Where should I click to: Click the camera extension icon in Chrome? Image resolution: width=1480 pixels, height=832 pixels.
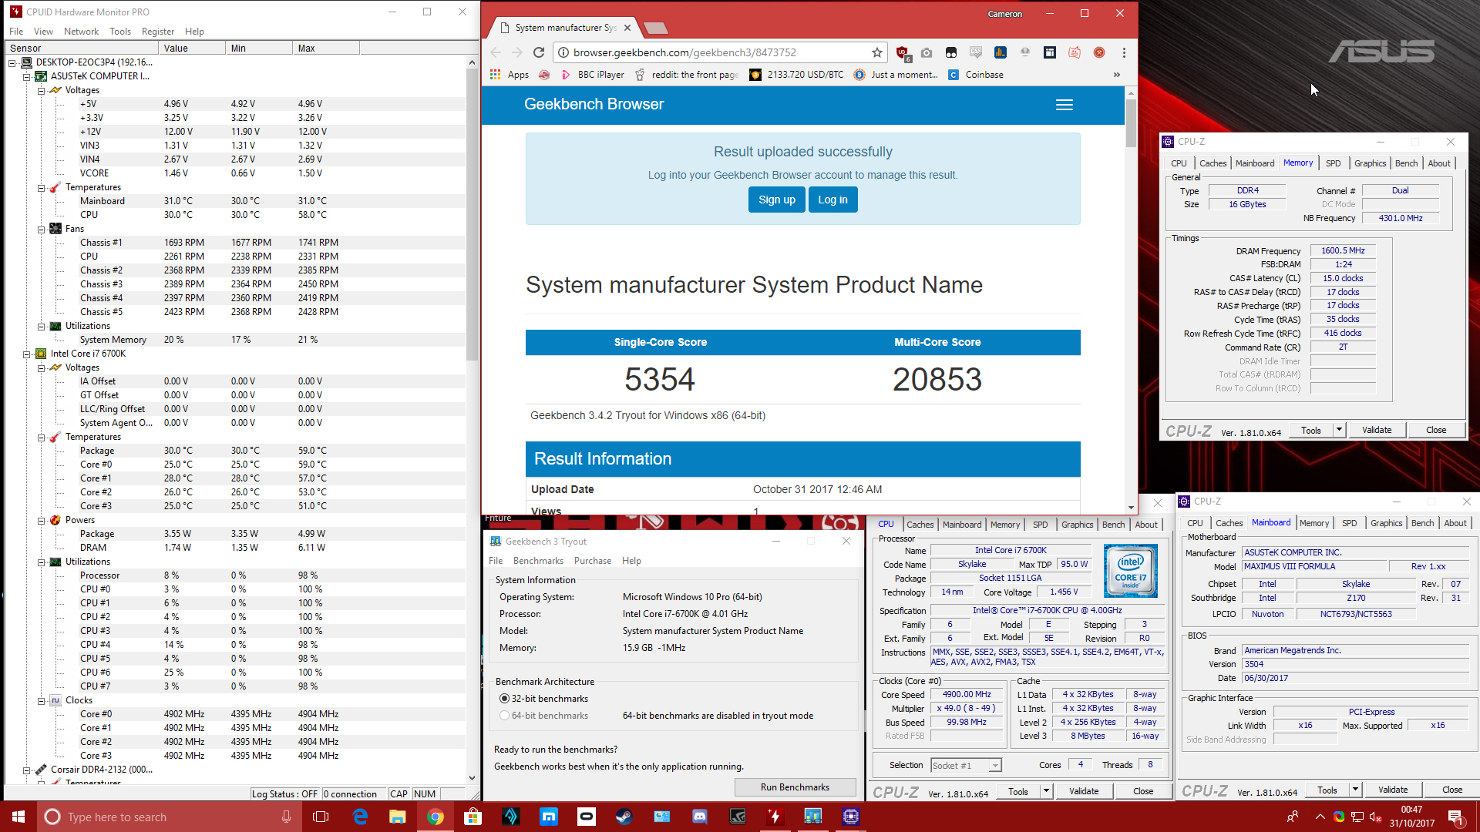click(x=927, y=52)
